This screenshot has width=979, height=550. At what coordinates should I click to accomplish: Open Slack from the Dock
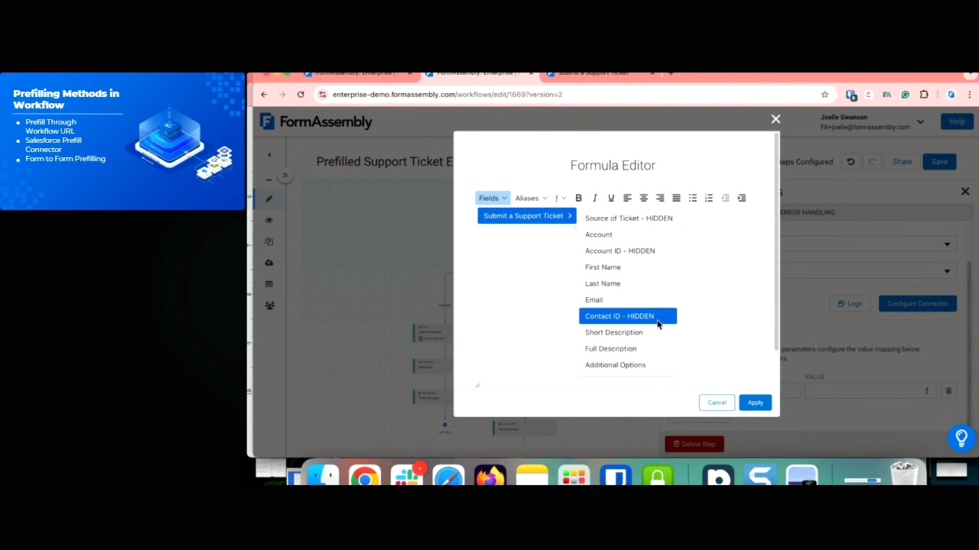[x=407, y=477]
